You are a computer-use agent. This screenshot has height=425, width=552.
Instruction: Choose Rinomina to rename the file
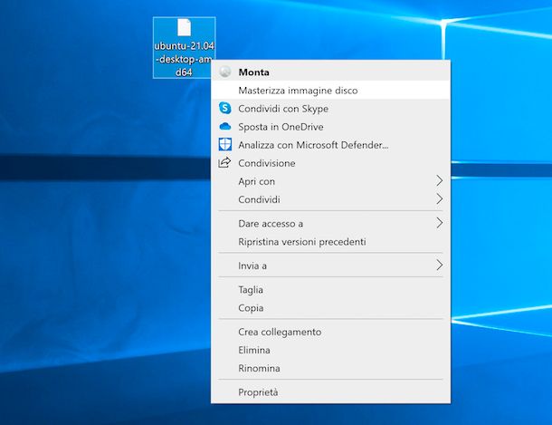click(330, 368)
